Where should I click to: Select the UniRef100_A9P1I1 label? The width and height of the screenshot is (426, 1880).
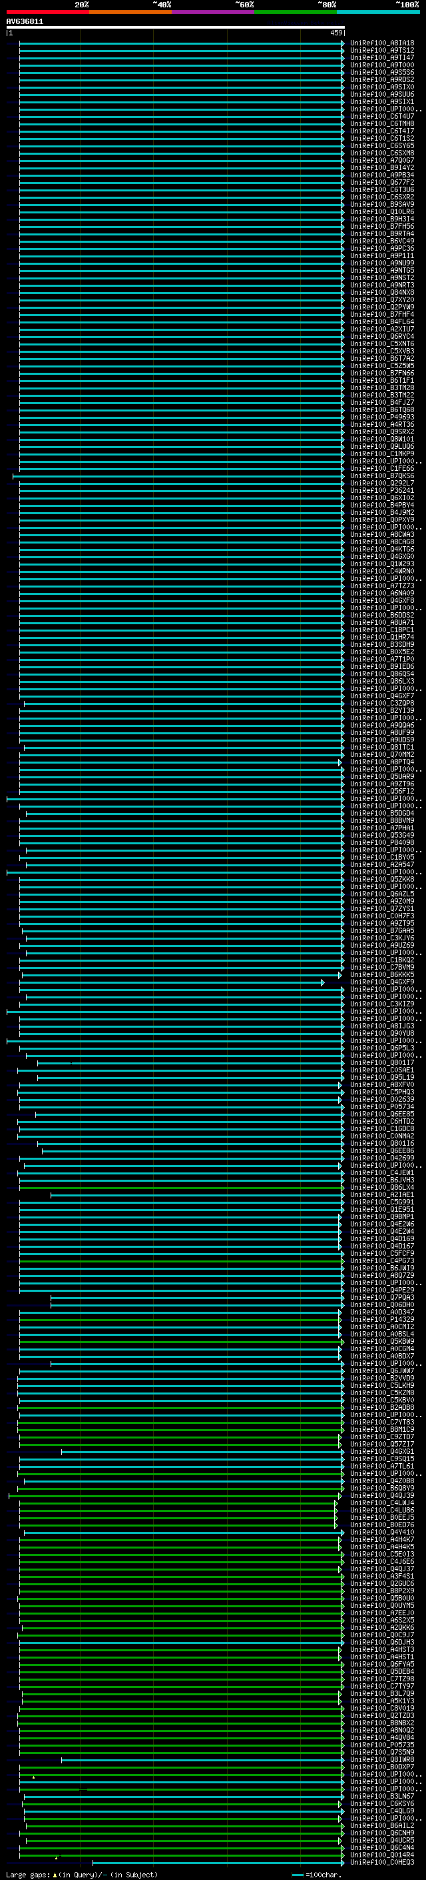[x=382, y=256]
